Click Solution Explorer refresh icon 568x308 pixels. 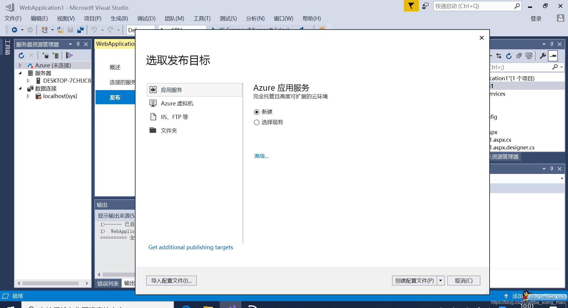click(x=509, y=56)
